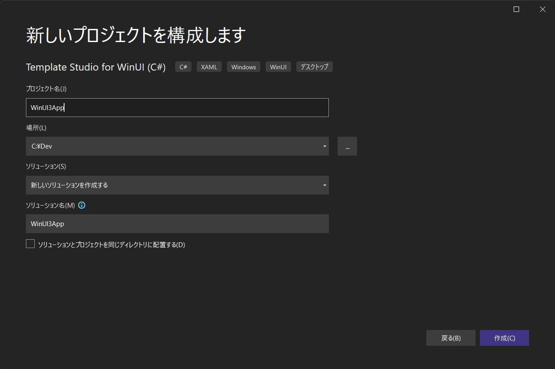This screenshot has height=369, width=555.
Task: Click the XAML tag label
Action: (x=209, y=67)
